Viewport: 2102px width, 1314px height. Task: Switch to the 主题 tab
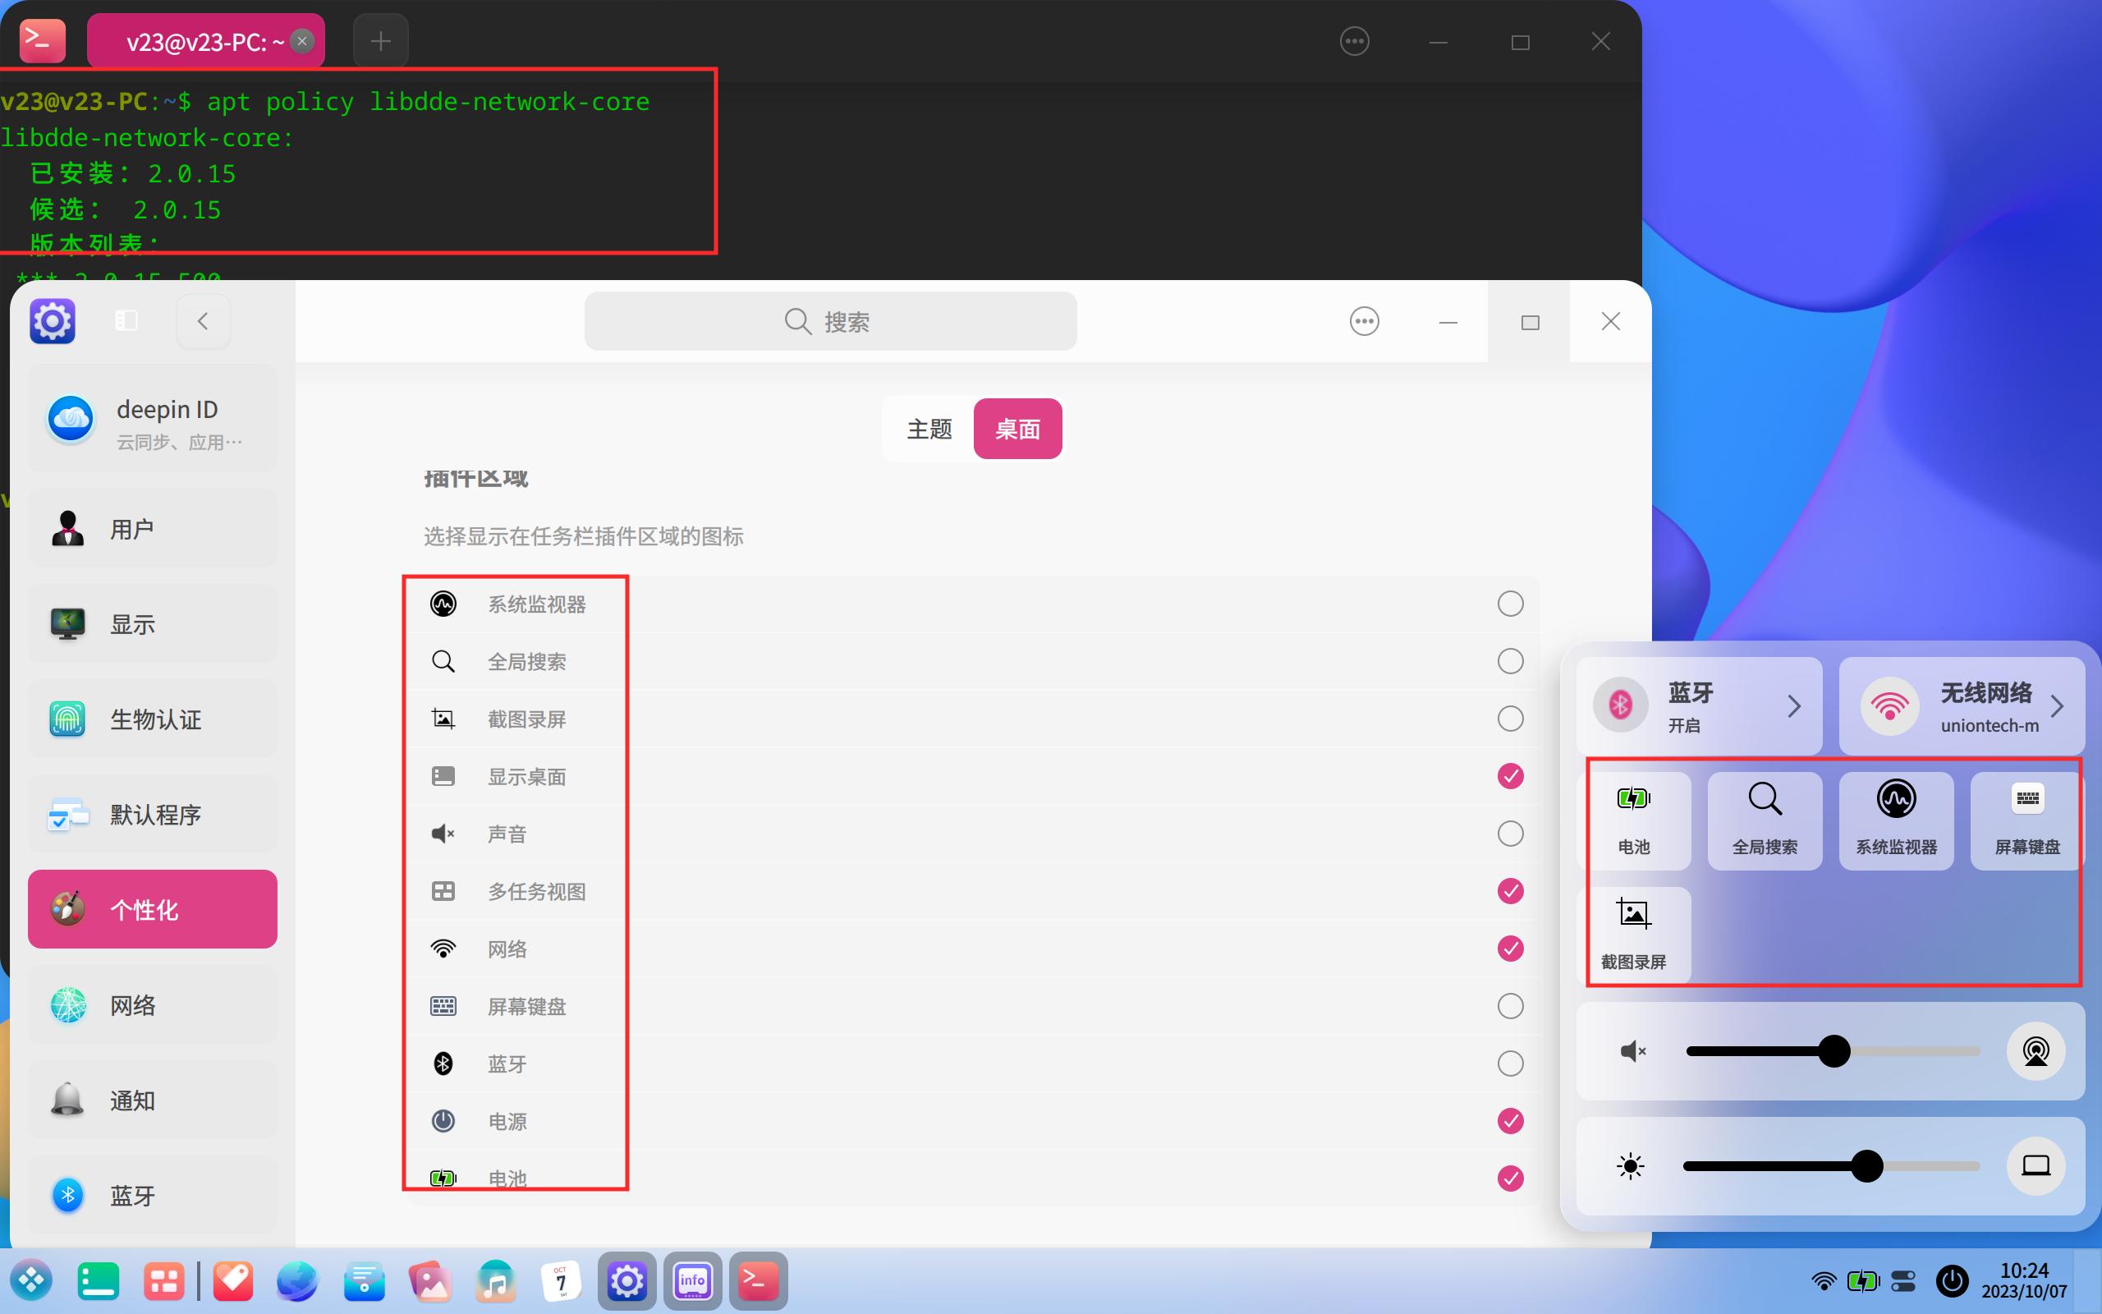pyautogui.click(x=929, y=428)
